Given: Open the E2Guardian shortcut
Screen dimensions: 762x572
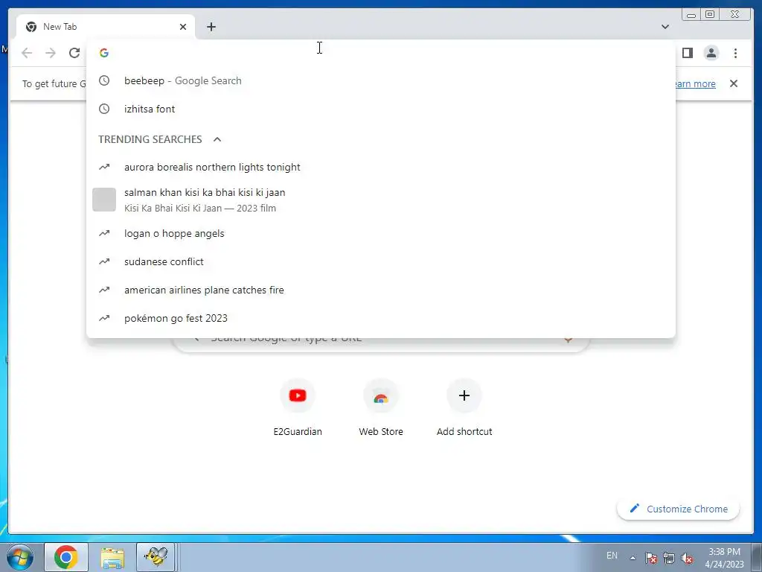Looking at the screenshot, I should tap(298, 407).
